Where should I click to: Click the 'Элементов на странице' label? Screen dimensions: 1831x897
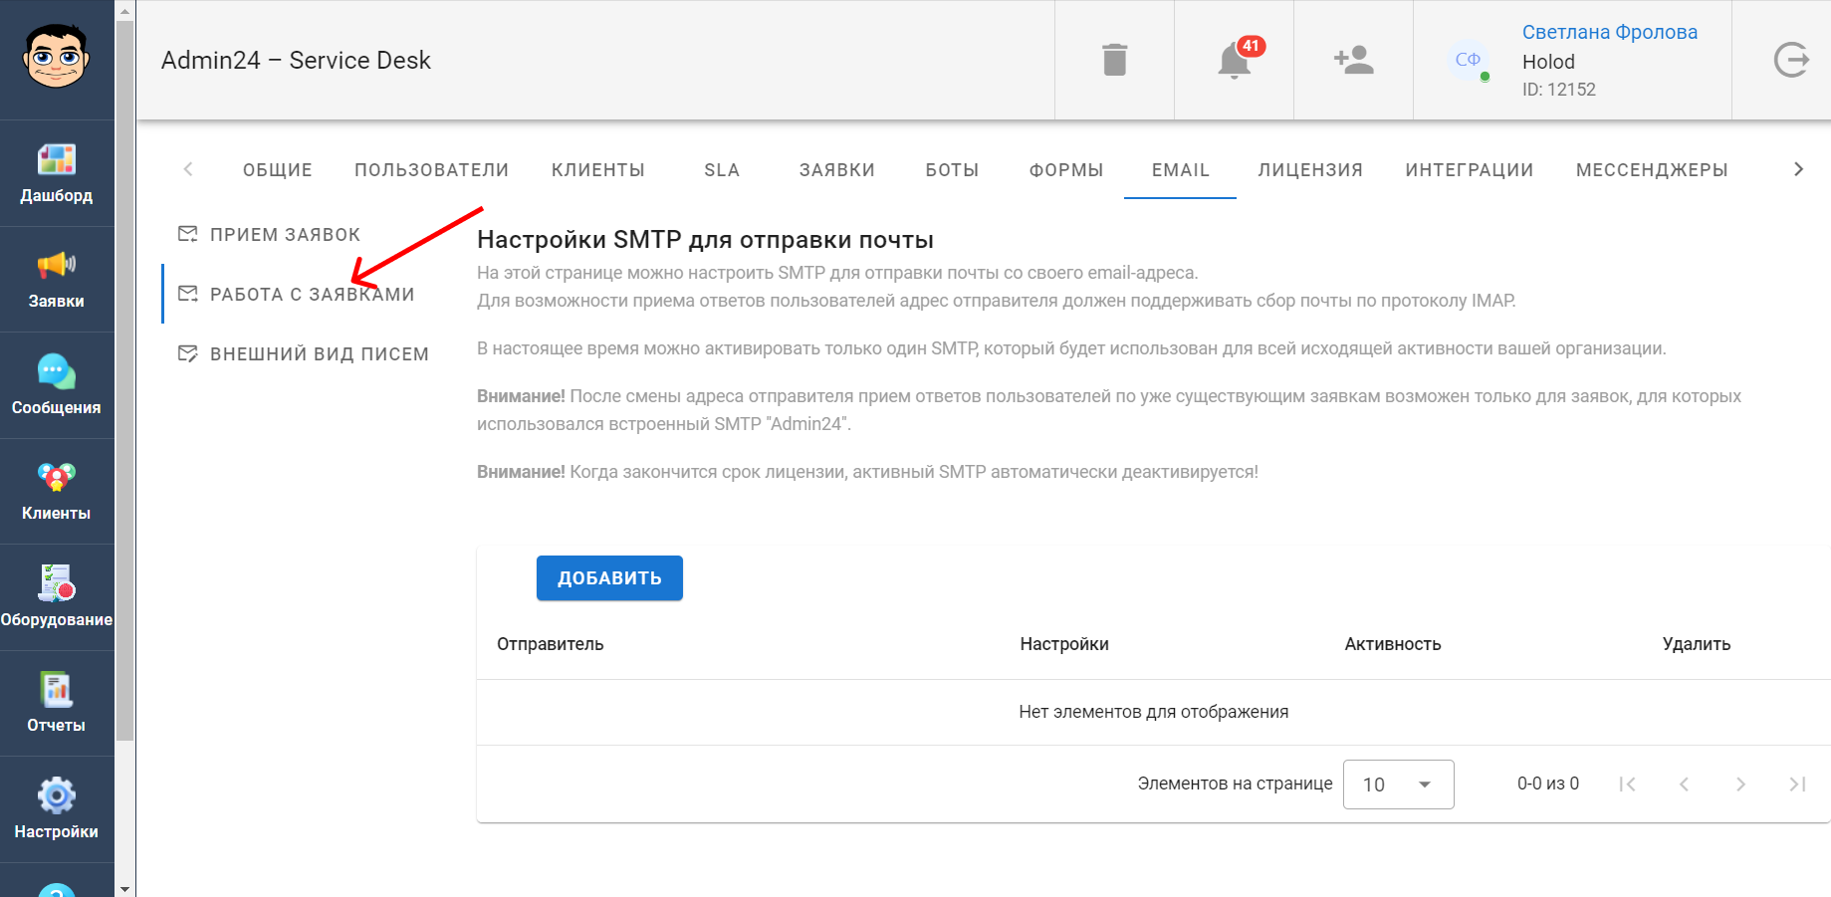(x=1235, y=784)
